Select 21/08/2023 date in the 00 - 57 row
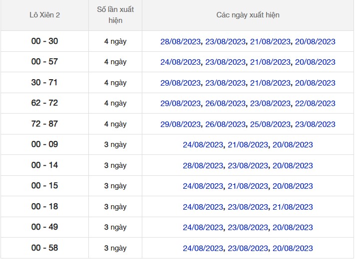Screen dimensions: 356x261 (270, 62)
